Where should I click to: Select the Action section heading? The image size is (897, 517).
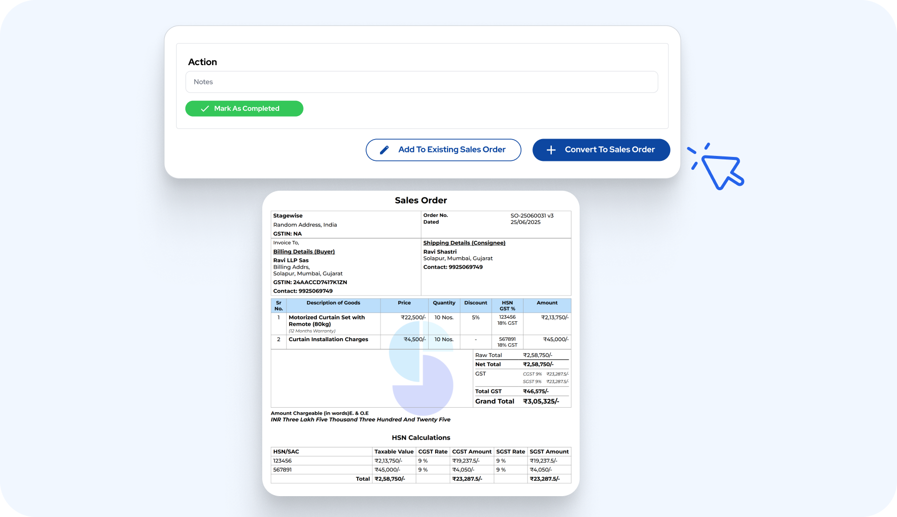click(x=202, y=62)
